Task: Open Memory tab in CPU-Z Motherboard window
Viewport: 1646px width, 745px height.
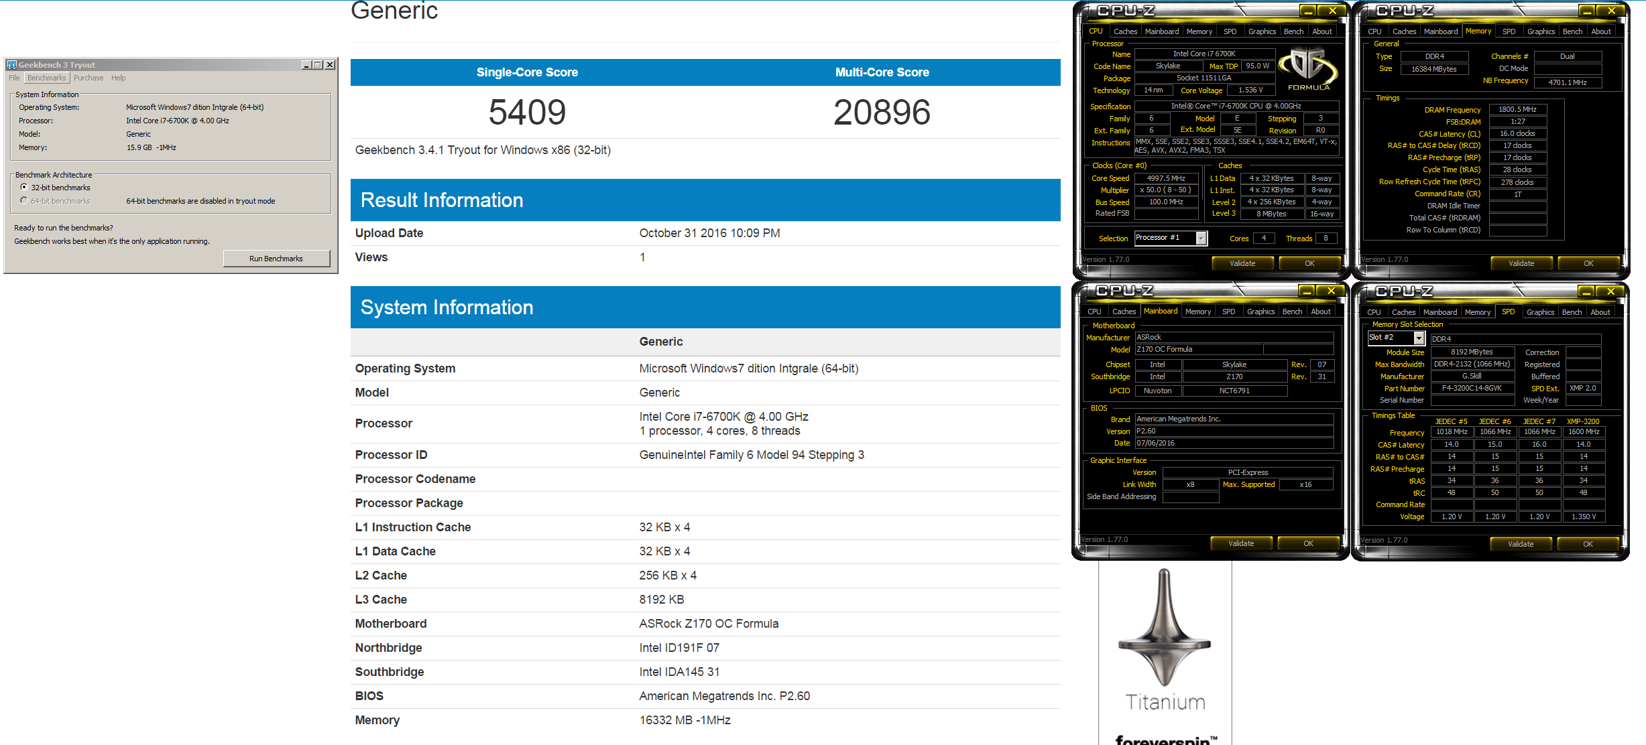Action: [1198, 312]
